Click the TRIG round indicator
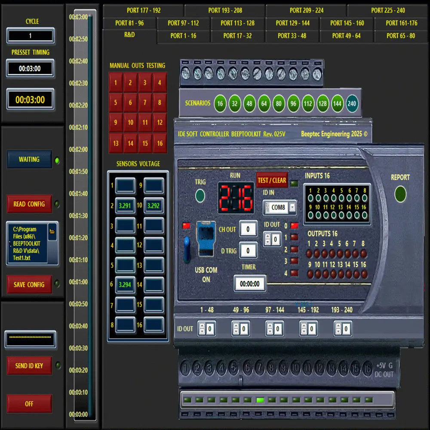This screenshot has width=430, height=430. tap(200, 196)
